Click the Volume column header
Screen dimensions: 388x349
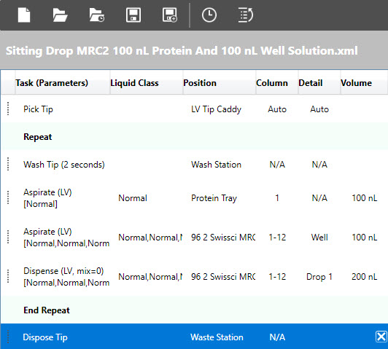coord(356,83)
